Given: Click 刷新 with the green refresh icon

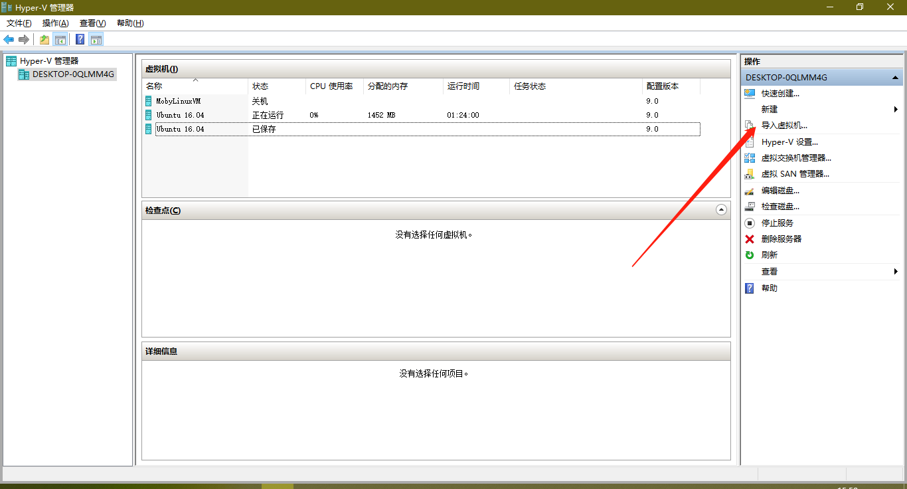Looking at the screenshot, I should click(x=770, y=255).
